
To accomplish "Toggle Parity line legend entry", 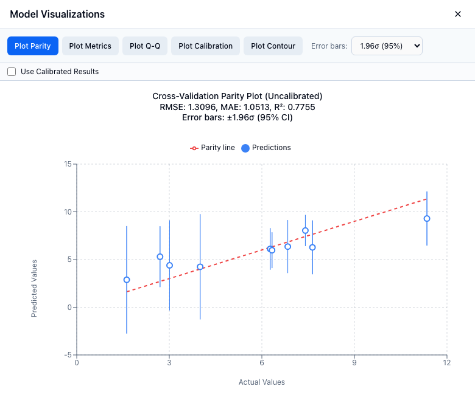I will tap(213, 148).
